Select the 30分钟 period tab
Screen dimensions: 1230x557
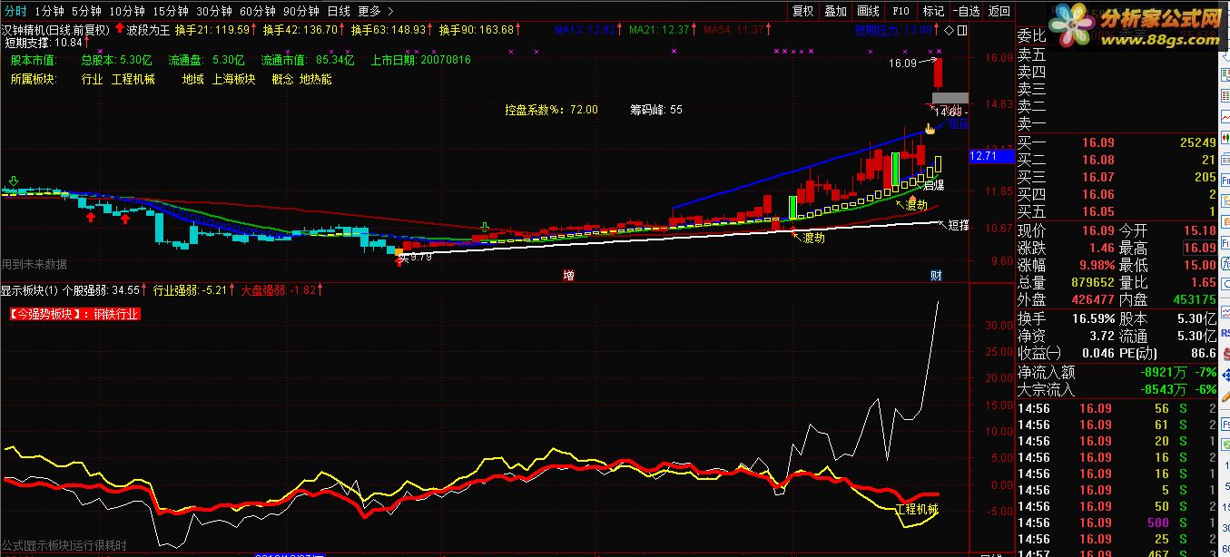click(213, 12)
